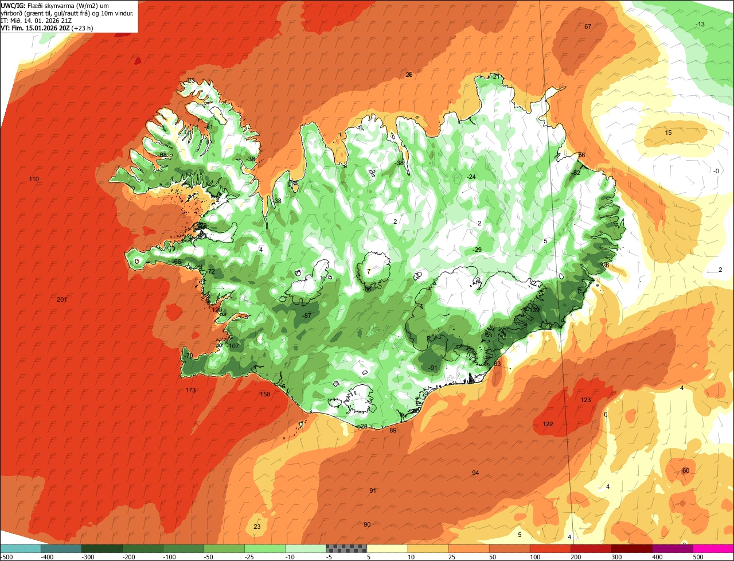The width and height of the screenshot is (734, 561).
Task: Click the flux value "123" on the map
Action: pos(585,400)
